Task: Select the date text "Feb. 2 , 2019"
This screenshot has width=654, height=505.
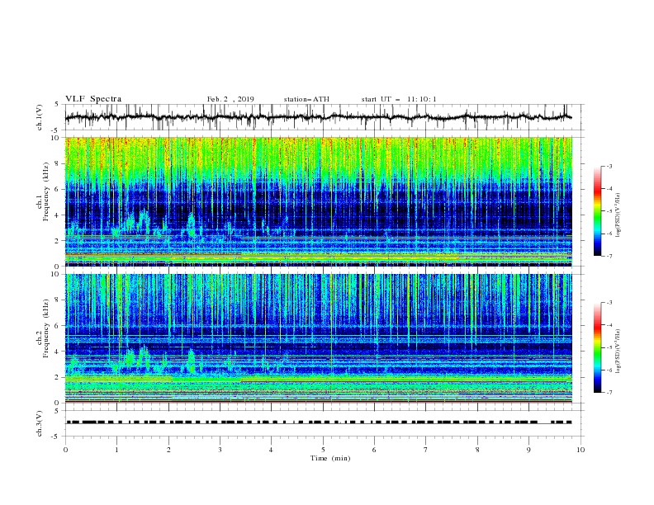Action: [230, 99]
